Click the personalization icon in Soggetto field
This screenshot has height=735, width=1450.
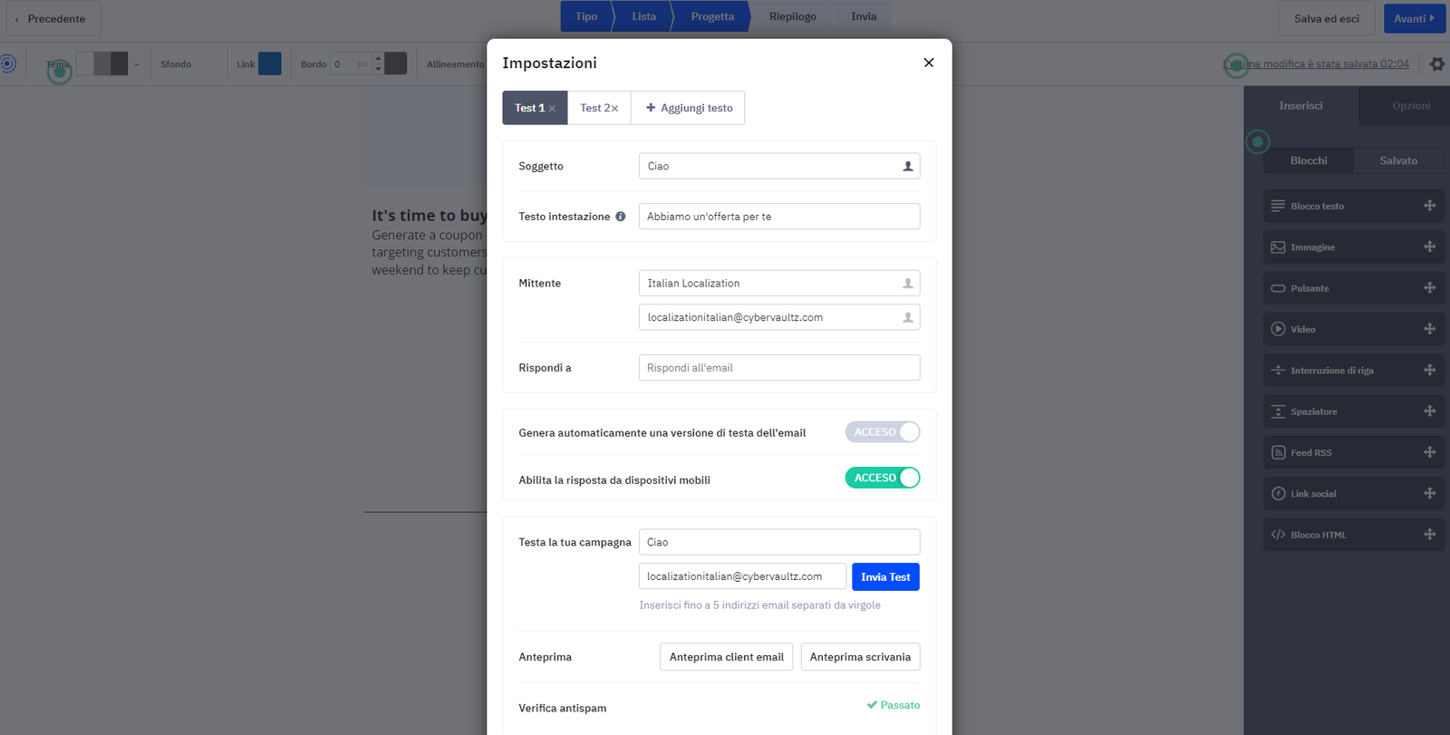pos(907,167)
